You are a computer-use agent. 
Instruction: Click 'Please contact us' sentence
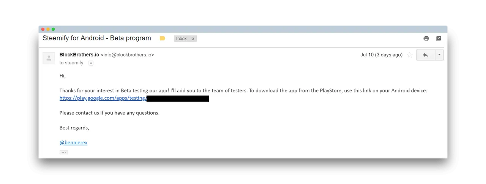click(109, 113)
